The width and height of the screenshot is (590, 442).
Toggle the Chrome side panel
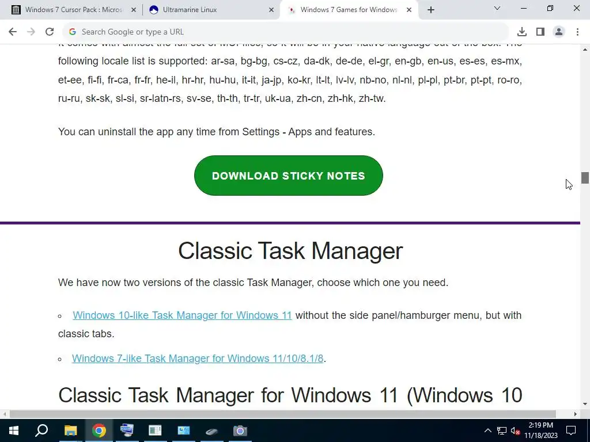[x=540, y=32]
